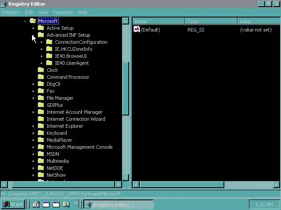Select the Clock key label
The image size is (281, 210).
coord(52,70)
